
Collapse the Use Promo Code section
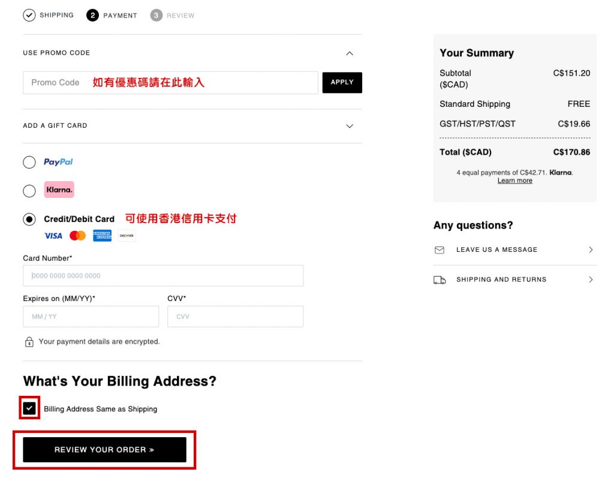[x=350, y=53]
